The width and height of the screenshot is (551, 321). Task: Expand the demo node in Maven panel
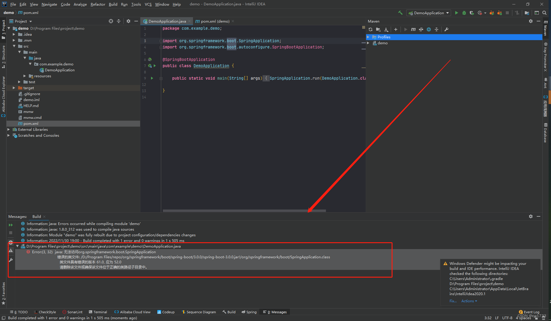[x=368, y=43]
